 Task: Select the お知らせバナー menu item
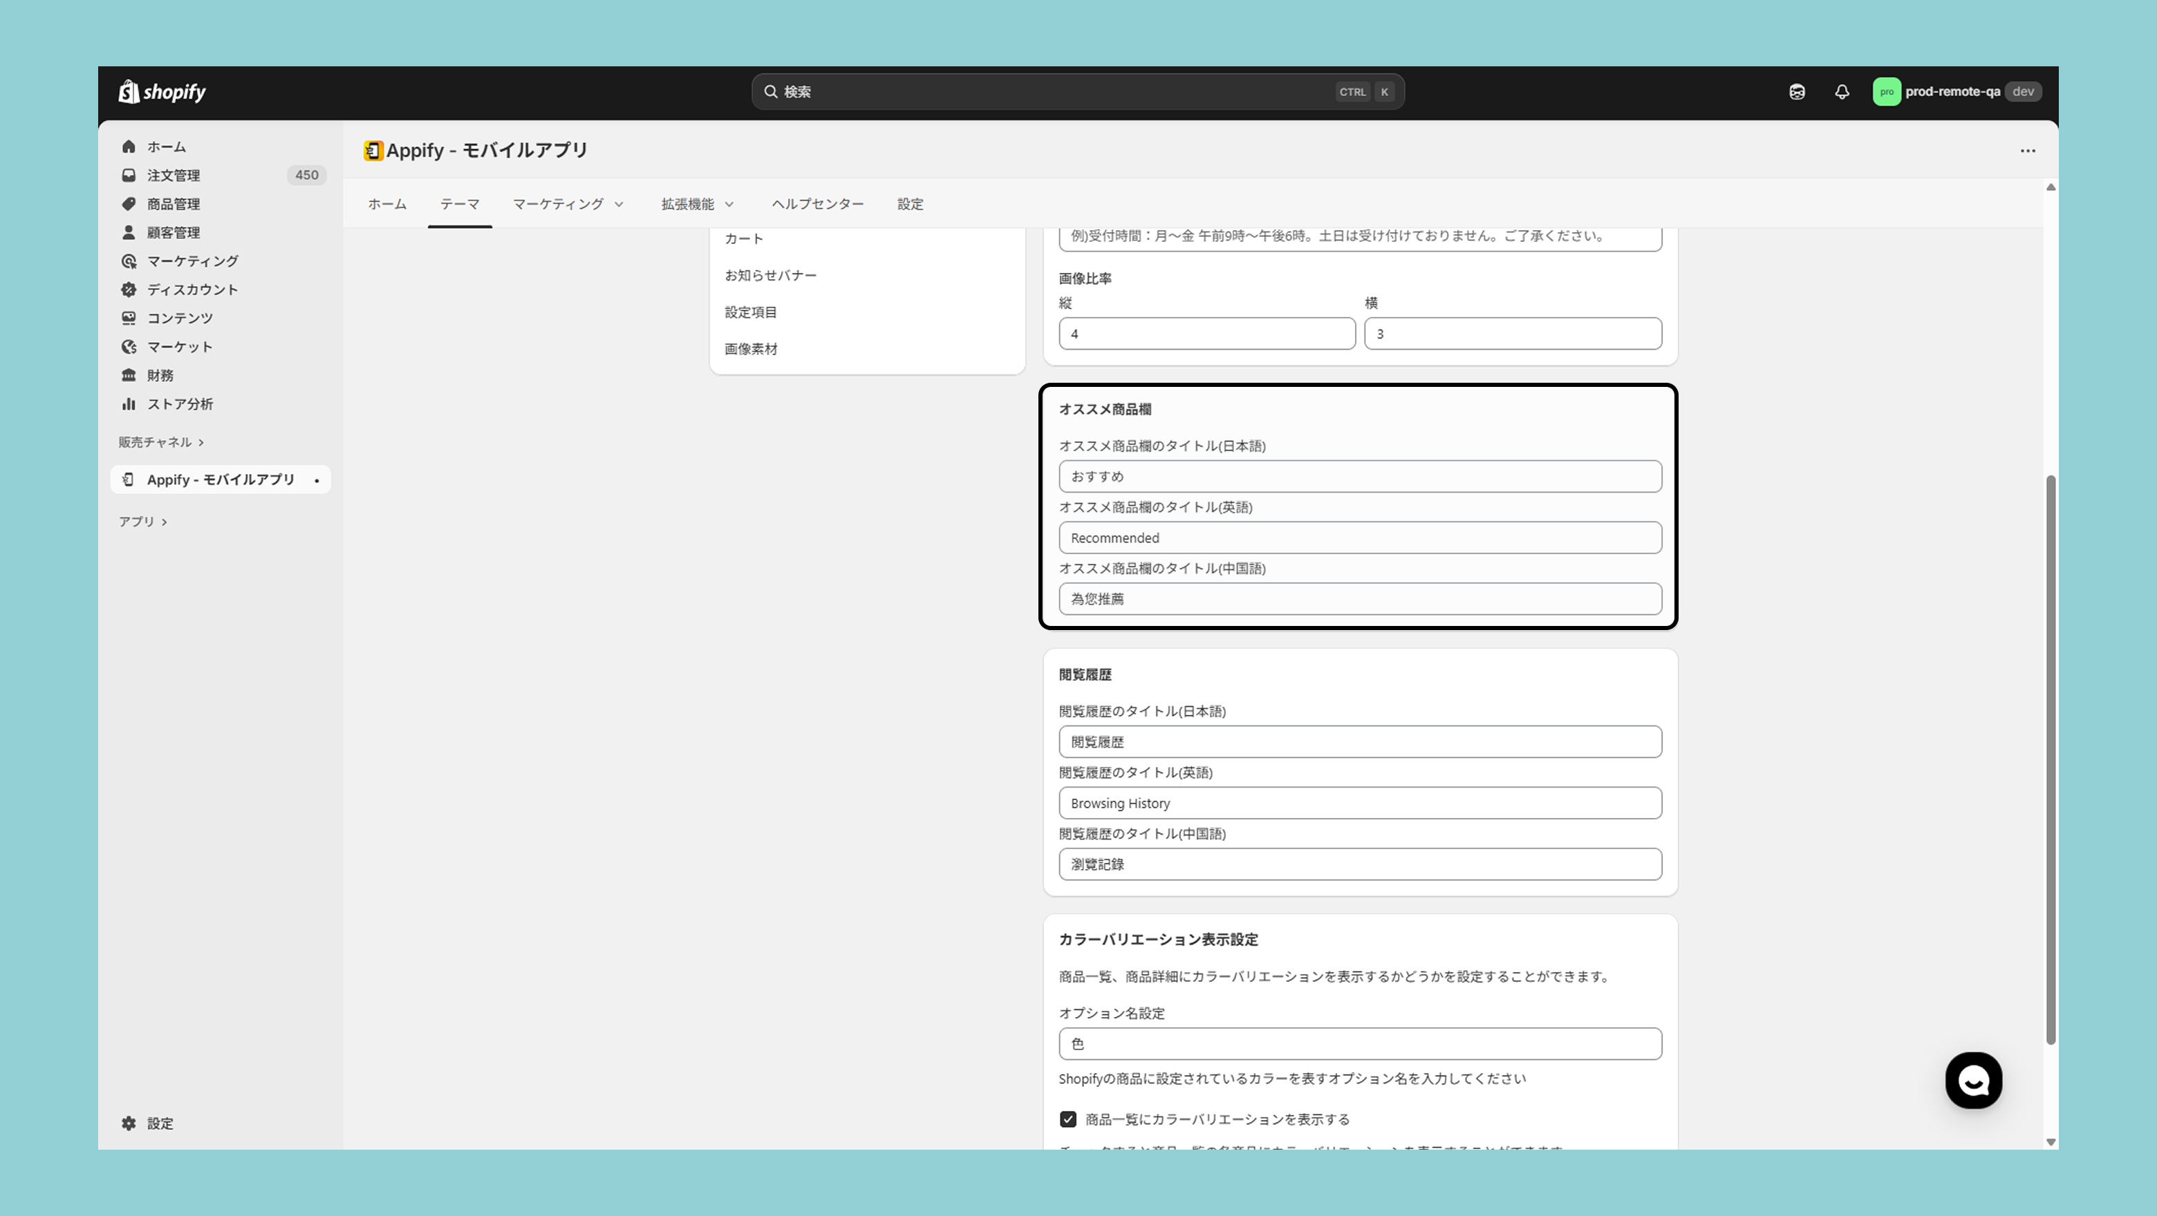(770, 276)
